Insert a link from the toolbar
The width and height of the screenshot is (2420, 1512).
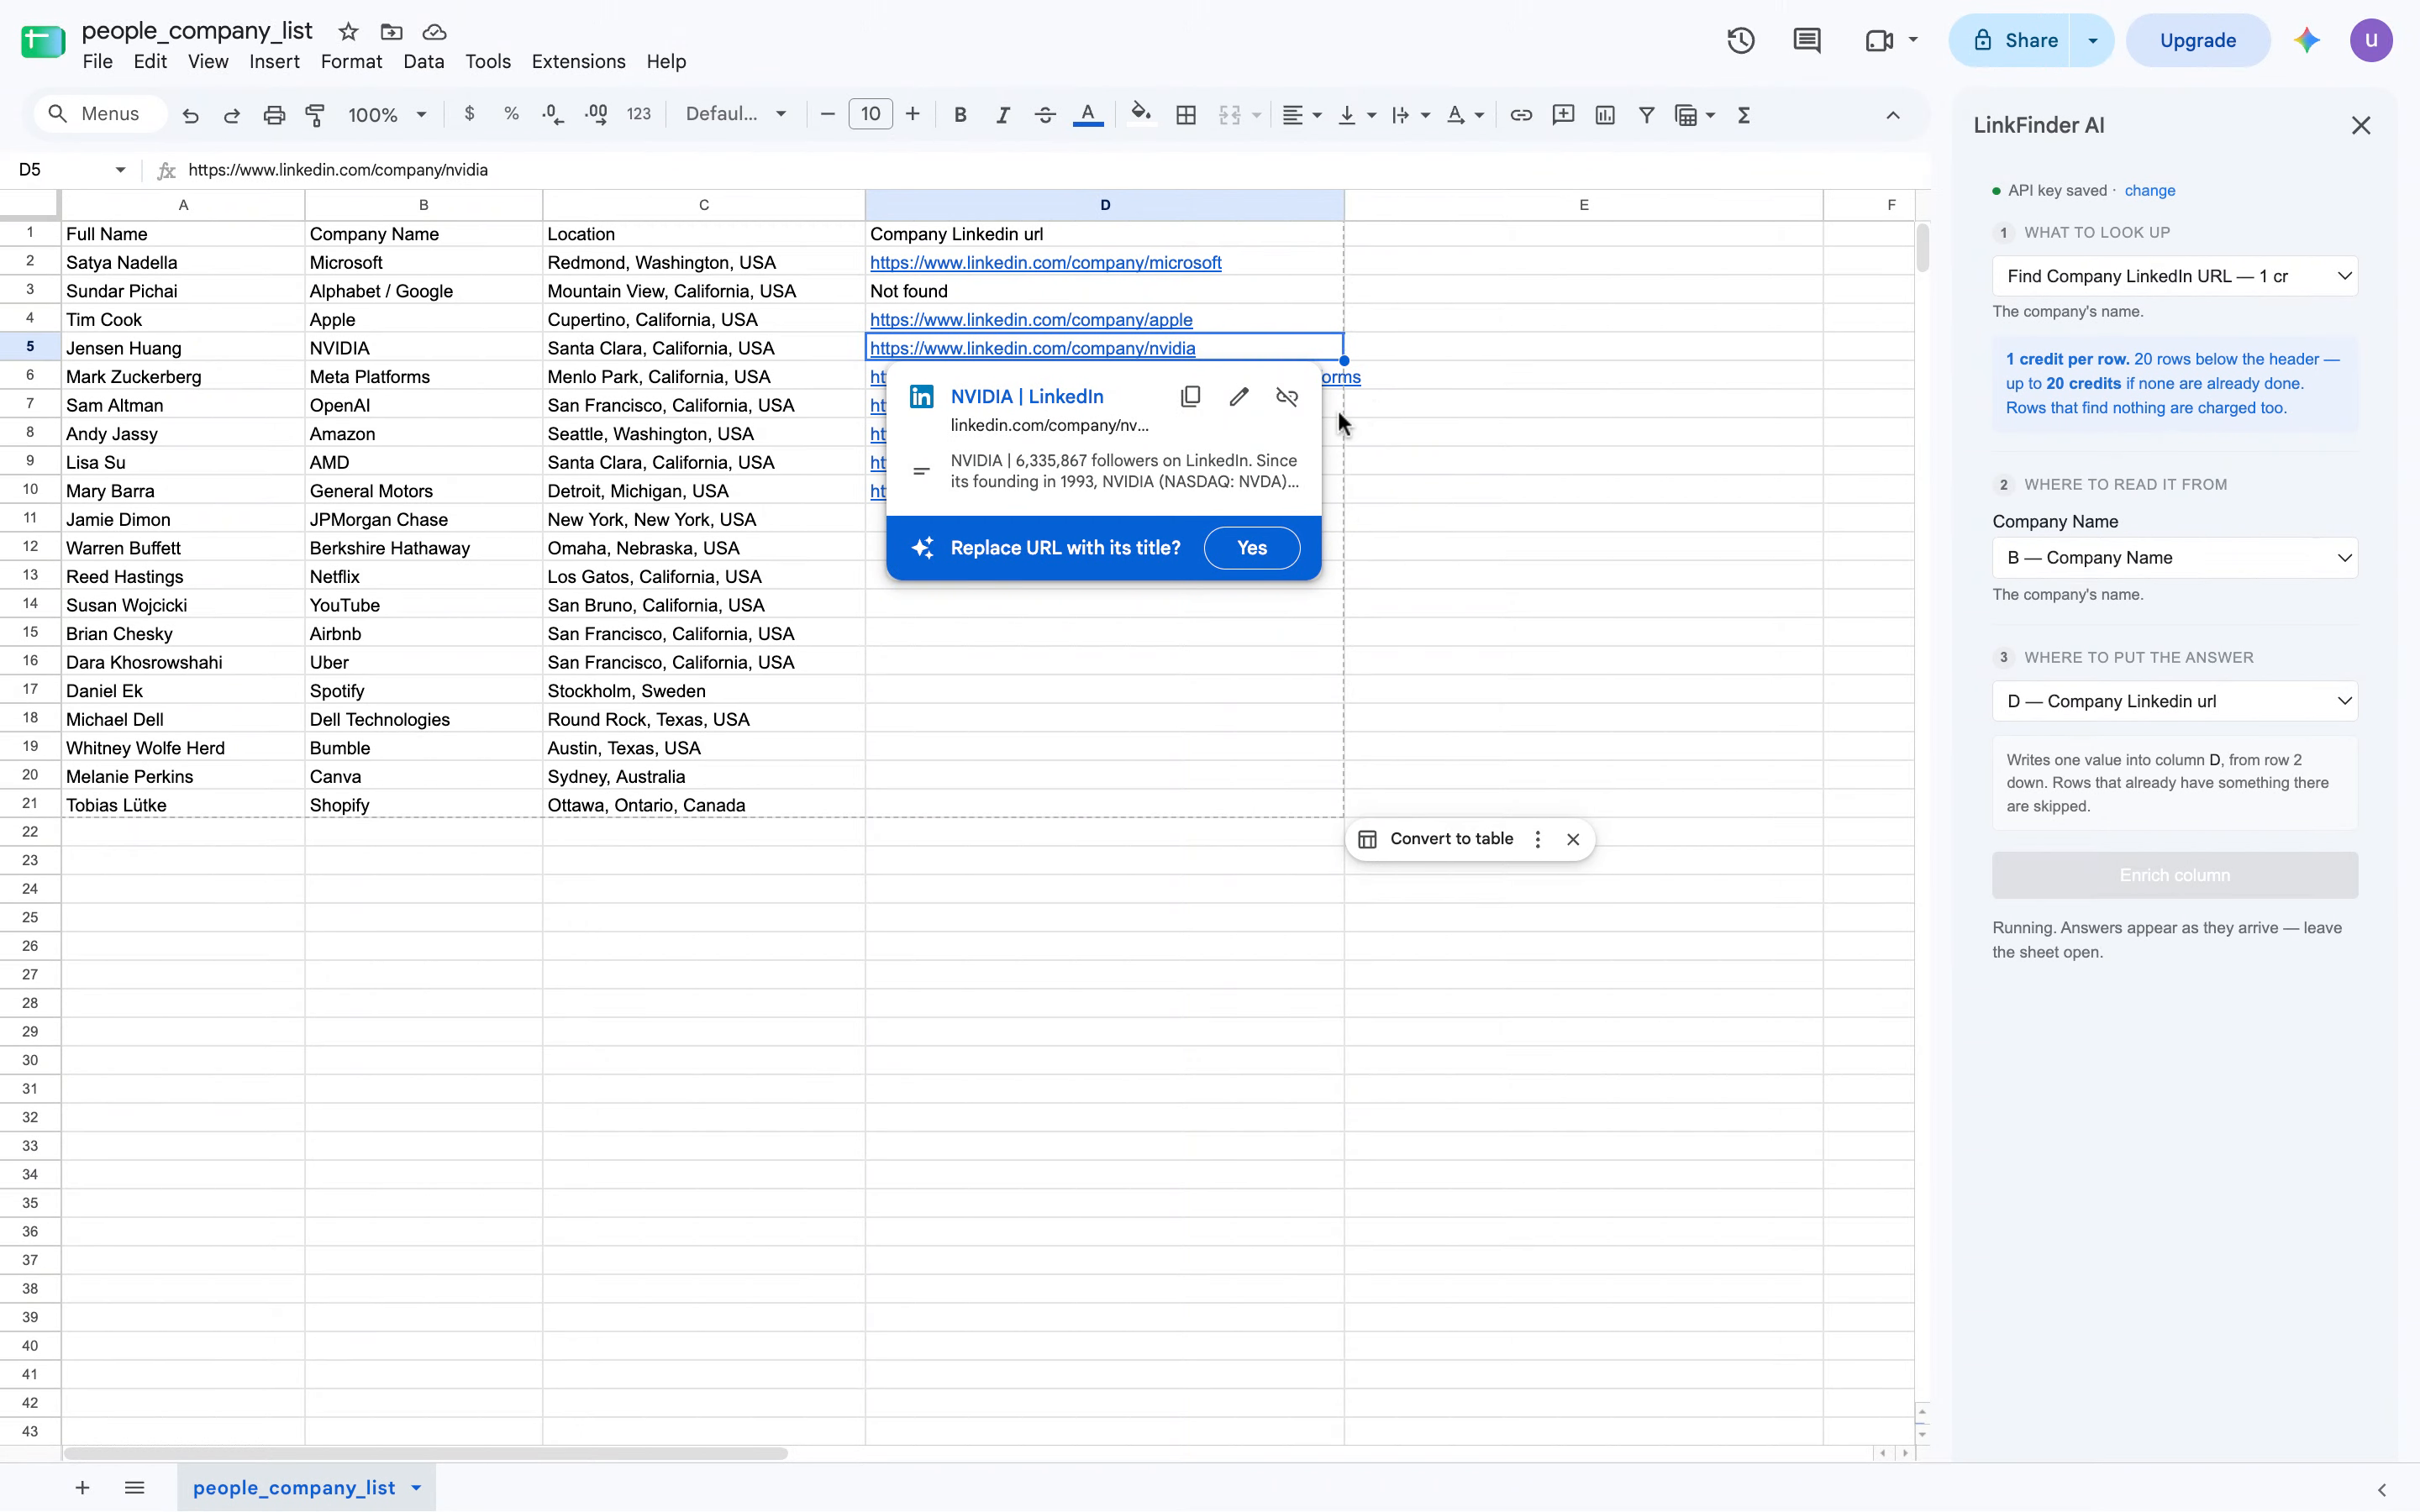click(1521, 115)
